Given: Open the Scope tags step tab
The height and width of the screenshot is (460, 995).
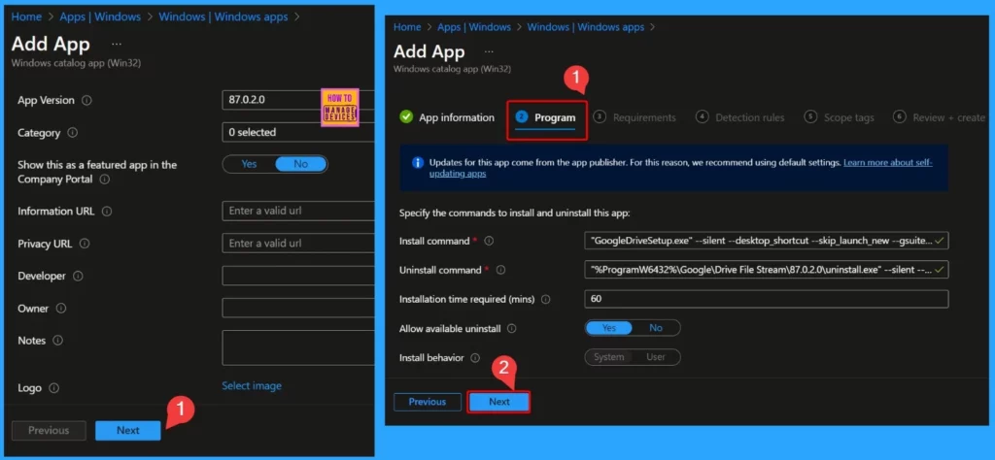Looking at the screenshot, I should coord(839,117).
